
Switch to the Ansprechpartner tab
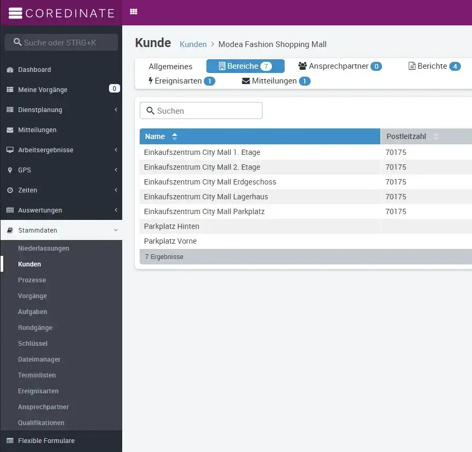point(340,66)
